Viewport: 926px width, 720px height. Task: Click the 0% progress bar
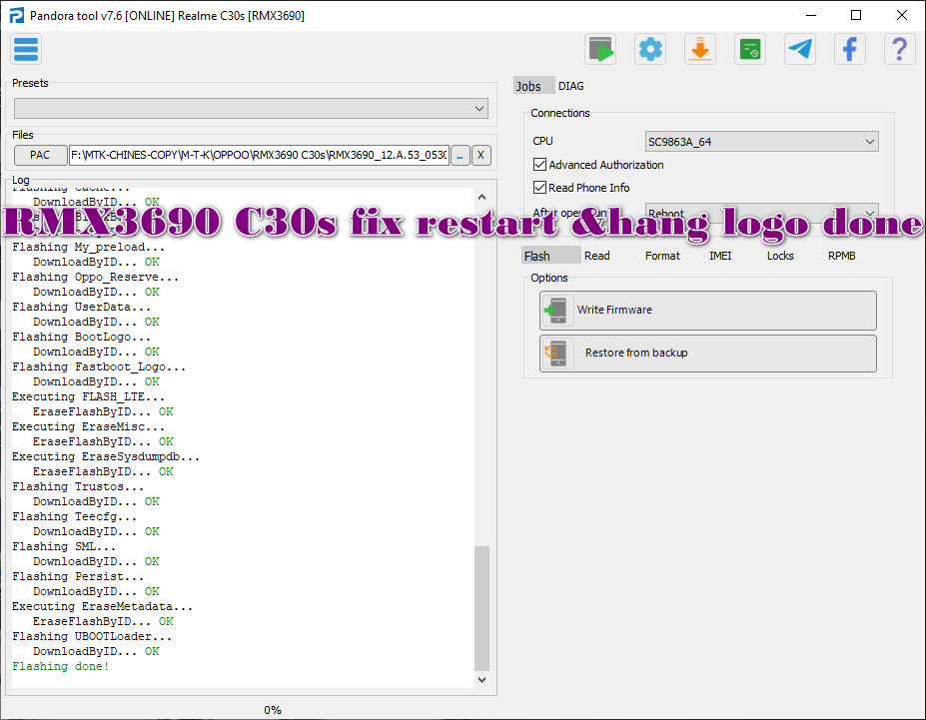(x=273, y=710)
